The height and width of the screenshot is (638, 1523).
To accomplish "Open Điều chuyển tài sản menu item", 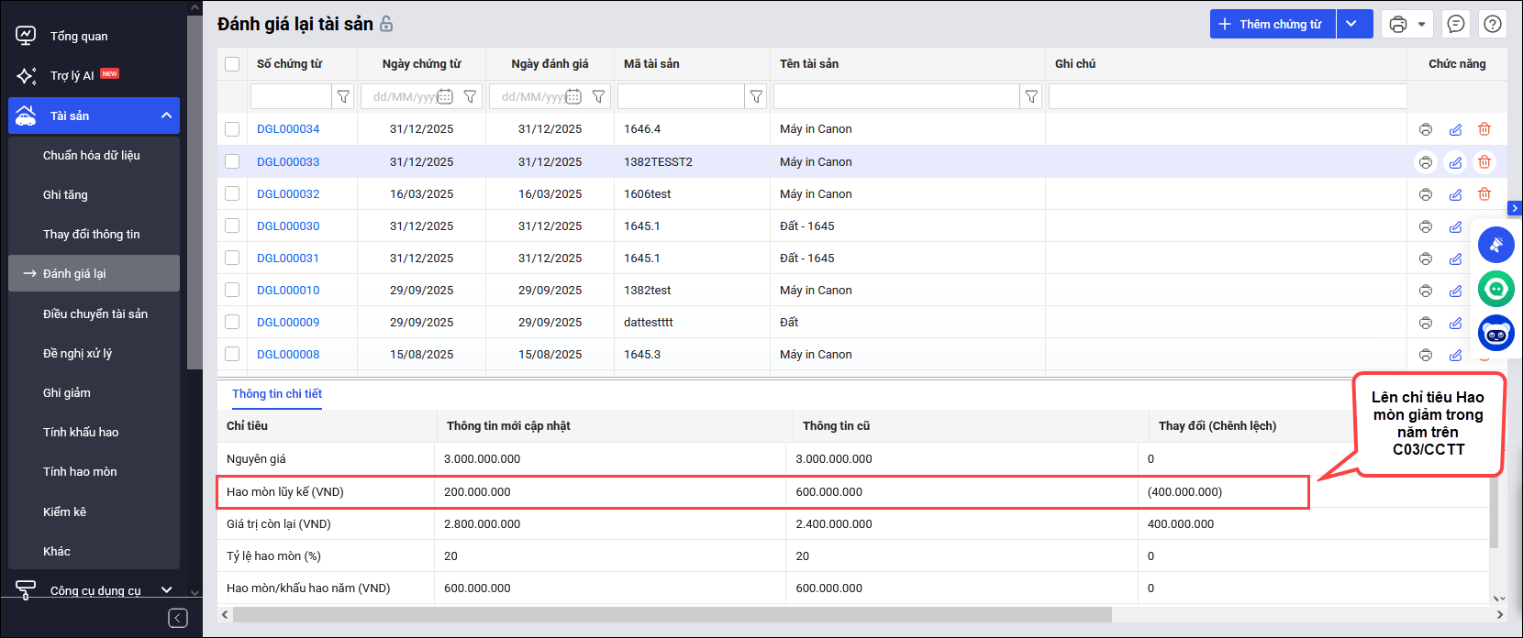I will pyautogui.click(x=95, y=313).
